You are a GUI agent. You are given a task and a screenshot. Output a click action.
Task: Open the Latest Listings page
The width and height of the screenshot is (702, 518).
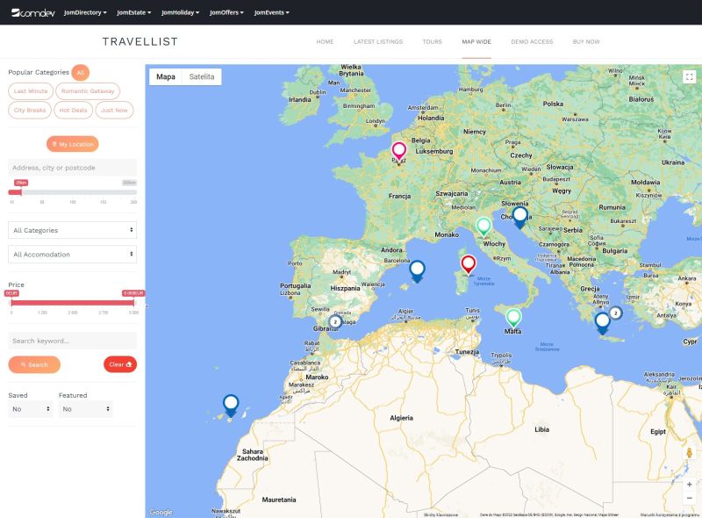point(377,41)
